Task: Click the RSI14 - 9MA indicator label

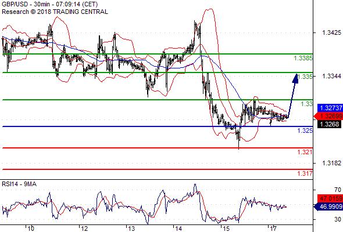Action: coord(19,184)
